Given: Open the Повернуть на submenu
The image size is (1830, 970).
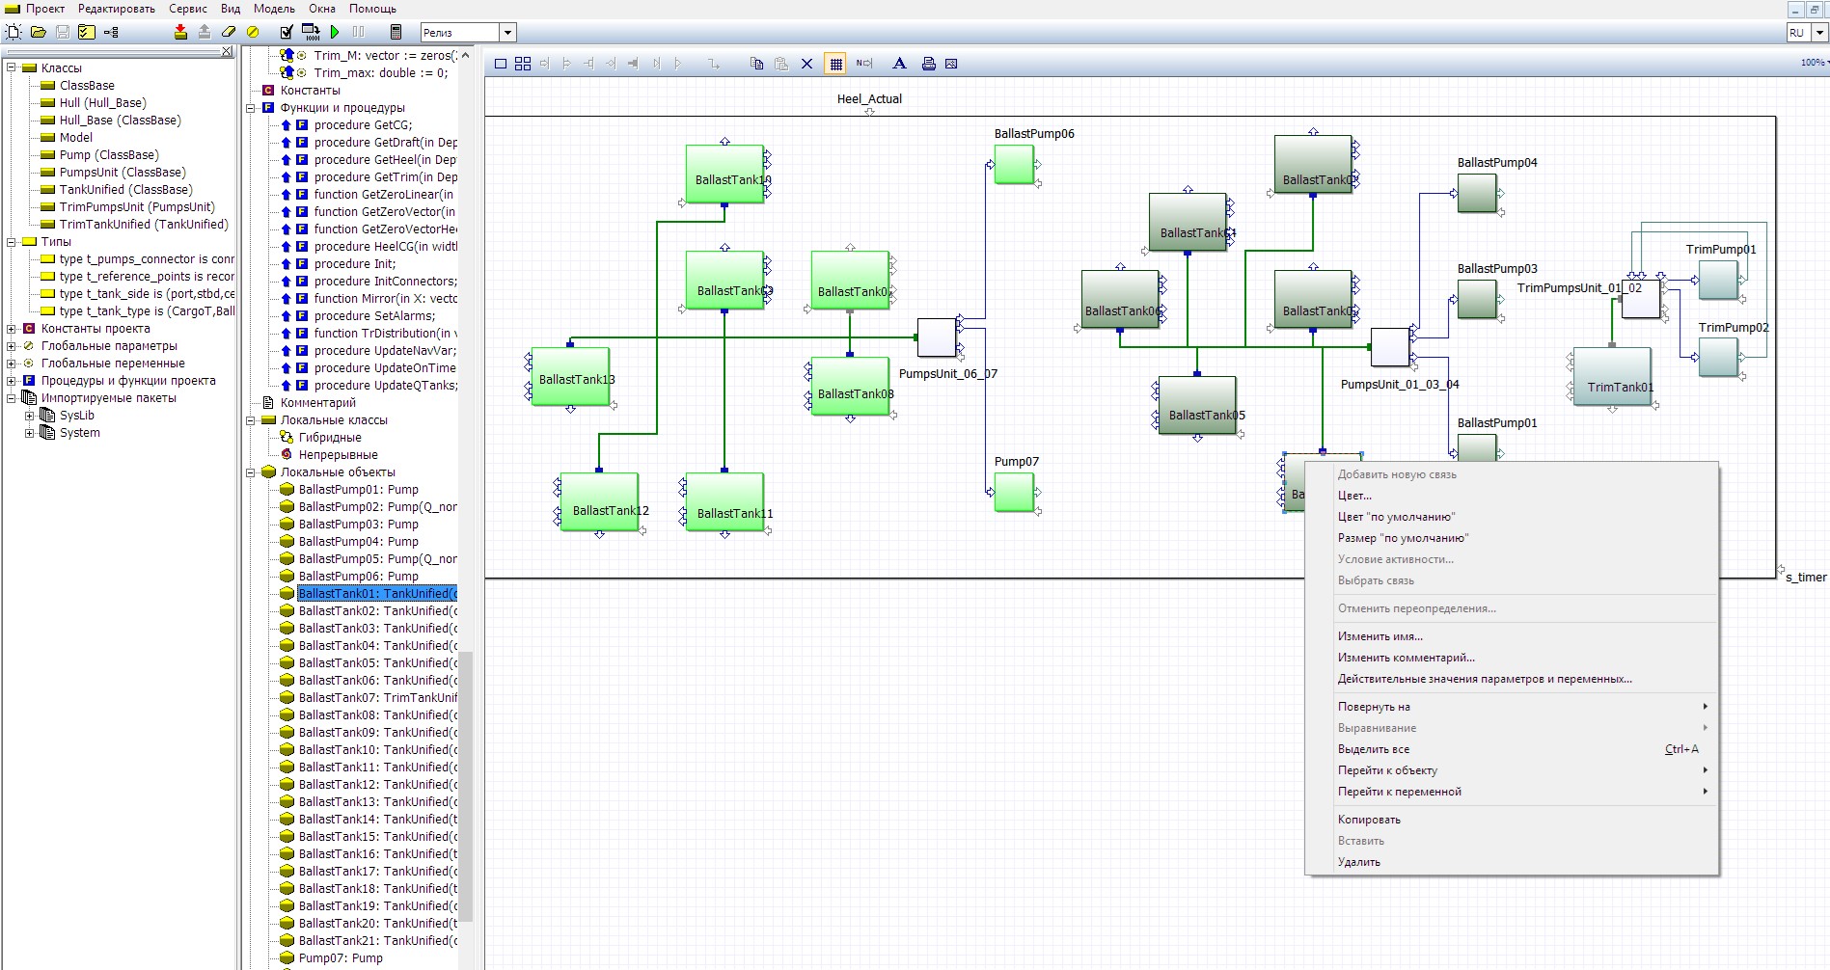Looking at the screenshot, I should tap(1511, 707).
